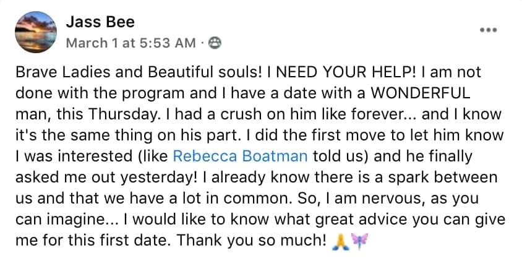Open the Jass Bee profile name
This screenshot has height=261, width=522.
100,23
